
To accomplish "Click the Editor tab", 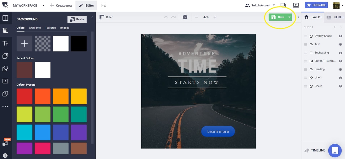I will click(x=86, y=5).
